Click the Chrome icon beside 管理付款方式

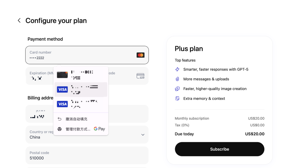click(60, 129)
